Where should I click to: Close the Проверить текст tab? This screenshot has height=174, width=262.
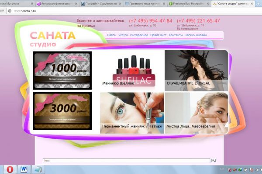pyautogui.click(x=164, y=3)
